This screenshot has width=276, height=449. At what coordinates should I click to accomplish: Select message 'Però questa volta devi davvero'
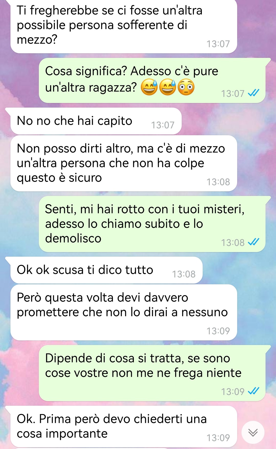(x=124, y=312)
